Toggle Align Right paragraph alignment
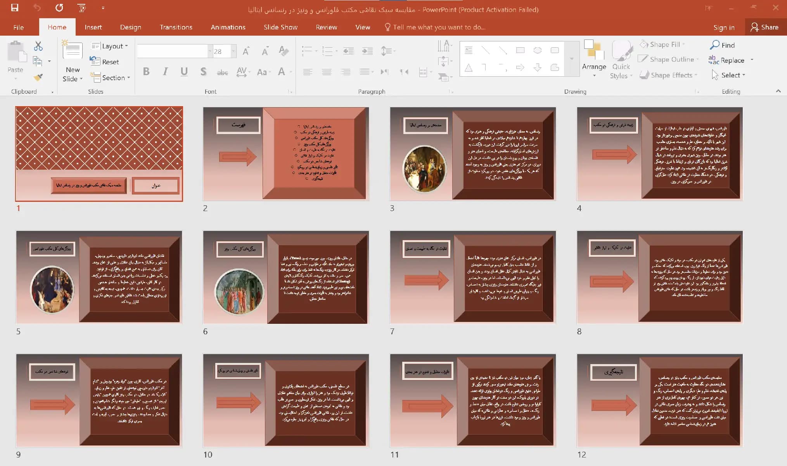Image resolution: width=787 pixels, height=466 pixels. [x=345, y=72]
